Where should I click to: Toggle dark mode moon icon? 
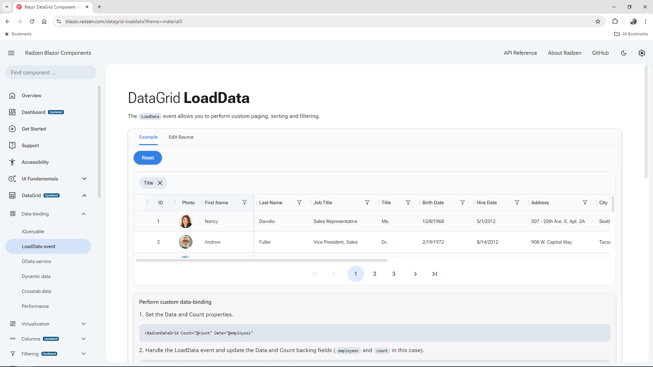tap(624, 53)
